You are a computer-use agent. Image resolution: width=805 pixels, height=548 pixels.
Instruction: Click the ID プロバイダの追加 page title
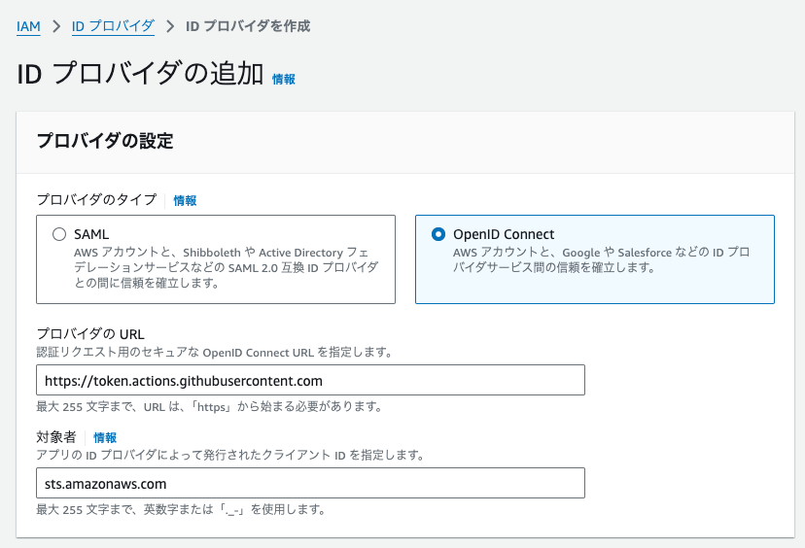pyautogui.click(x=140, y=74)
